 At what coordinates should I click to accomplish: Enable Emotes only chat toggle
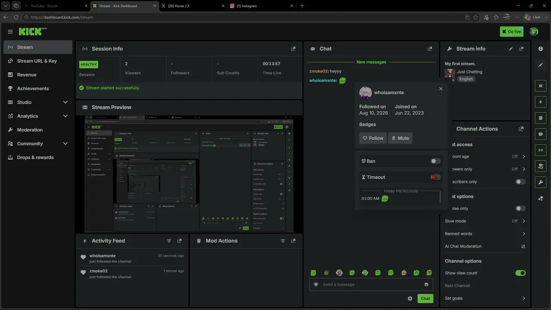tap(520, 208)
